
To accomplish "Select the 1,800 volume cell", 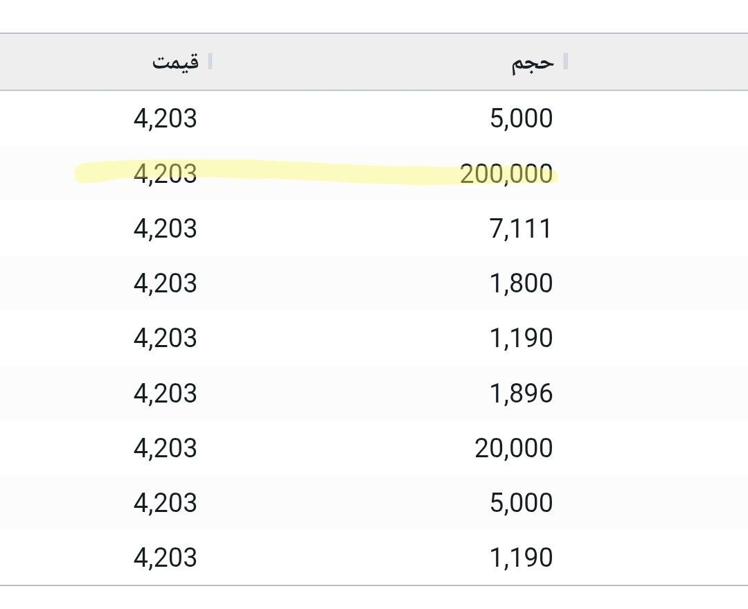I will (521, 283).
